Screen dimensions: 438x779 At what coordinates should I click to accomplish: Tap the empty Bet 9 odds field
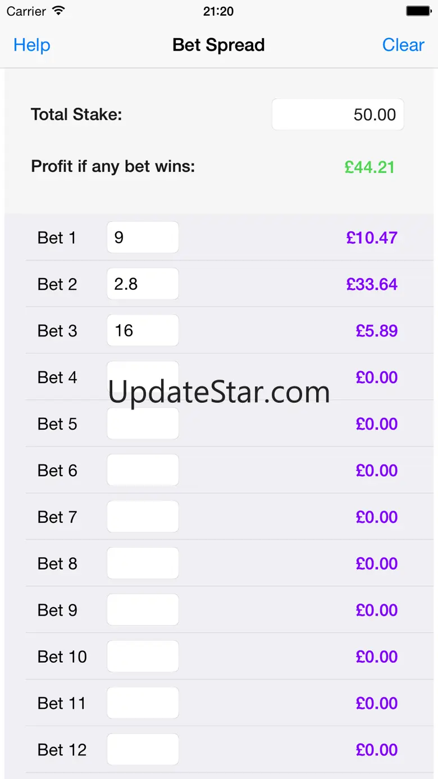point(143,611)
